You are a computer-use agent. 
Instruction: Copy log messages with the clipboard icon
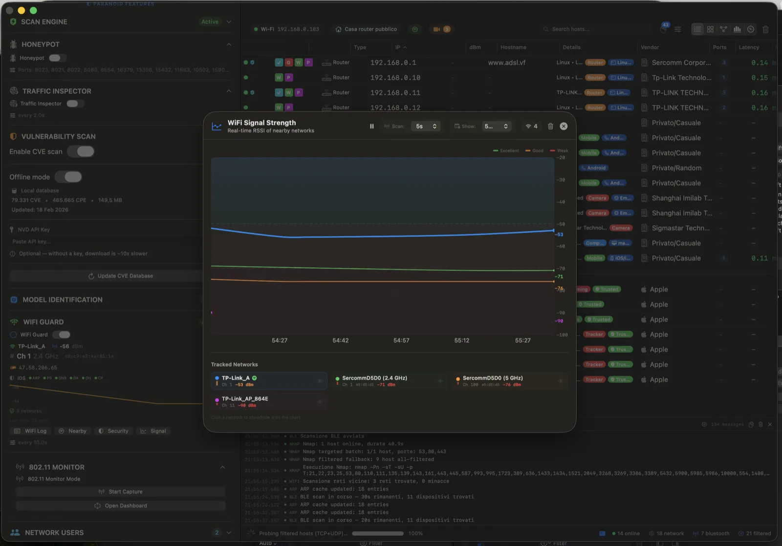pos(751,424)
